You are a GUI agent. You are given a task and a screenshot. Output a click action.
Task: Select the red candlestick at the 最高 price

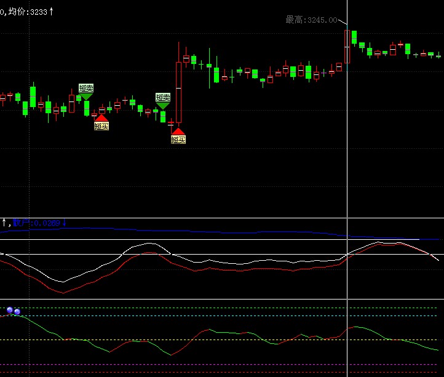tap(347, 46)
